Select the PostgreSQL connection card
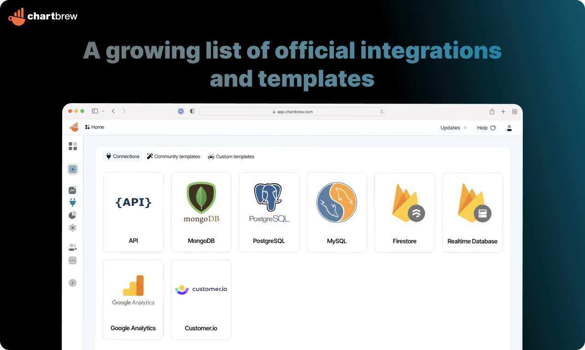Screen dimensions: 585x350 [x=269, y=212]
